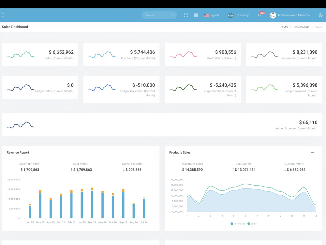The image size is (326, 245).
Task: Select the $ 0 Ledger Sales value
Action: coord(70,85)
